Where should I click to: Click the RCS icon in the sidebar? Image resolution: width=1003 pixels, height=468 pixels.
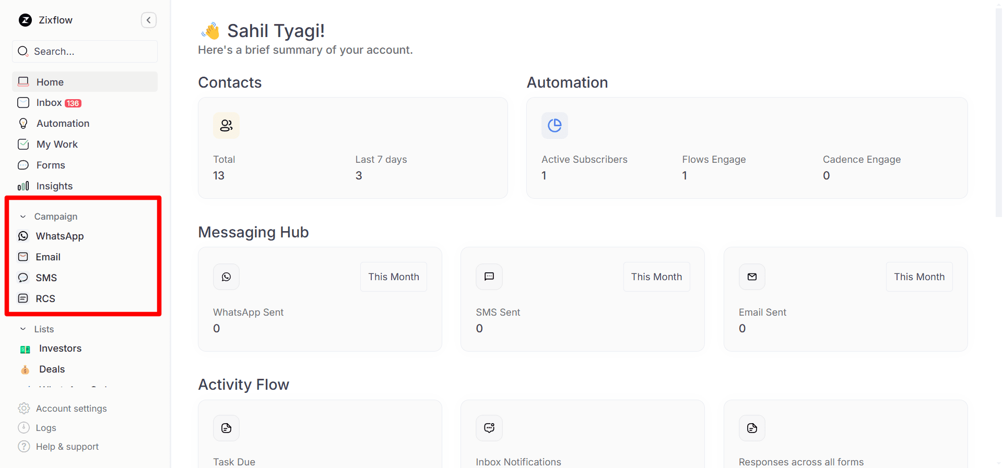point(23,298)
